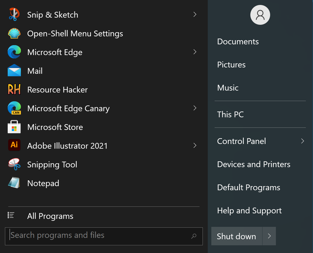Open shutdown options arrow next to Shut down
The image size is (313, 253).
coord(269,236)
